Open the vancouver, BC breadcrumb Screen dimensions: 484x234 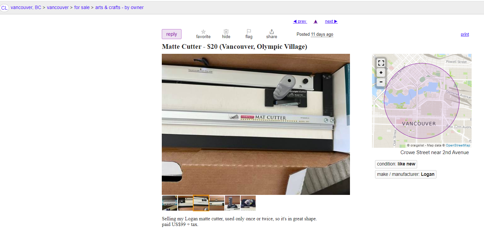(26, 7)
